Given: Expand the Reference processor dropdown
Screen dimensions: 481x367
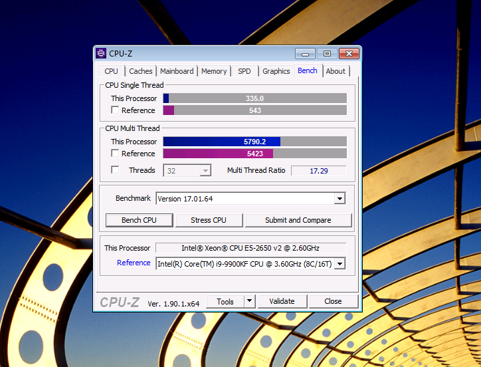Looking at the screenshot, I should 339,263.
